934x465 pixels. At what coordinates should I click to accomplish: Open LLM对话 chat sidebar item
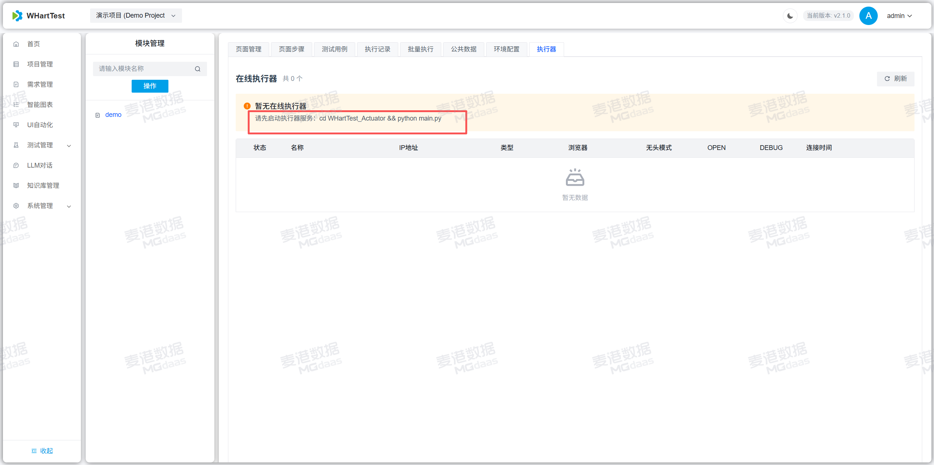coord(40,165)
